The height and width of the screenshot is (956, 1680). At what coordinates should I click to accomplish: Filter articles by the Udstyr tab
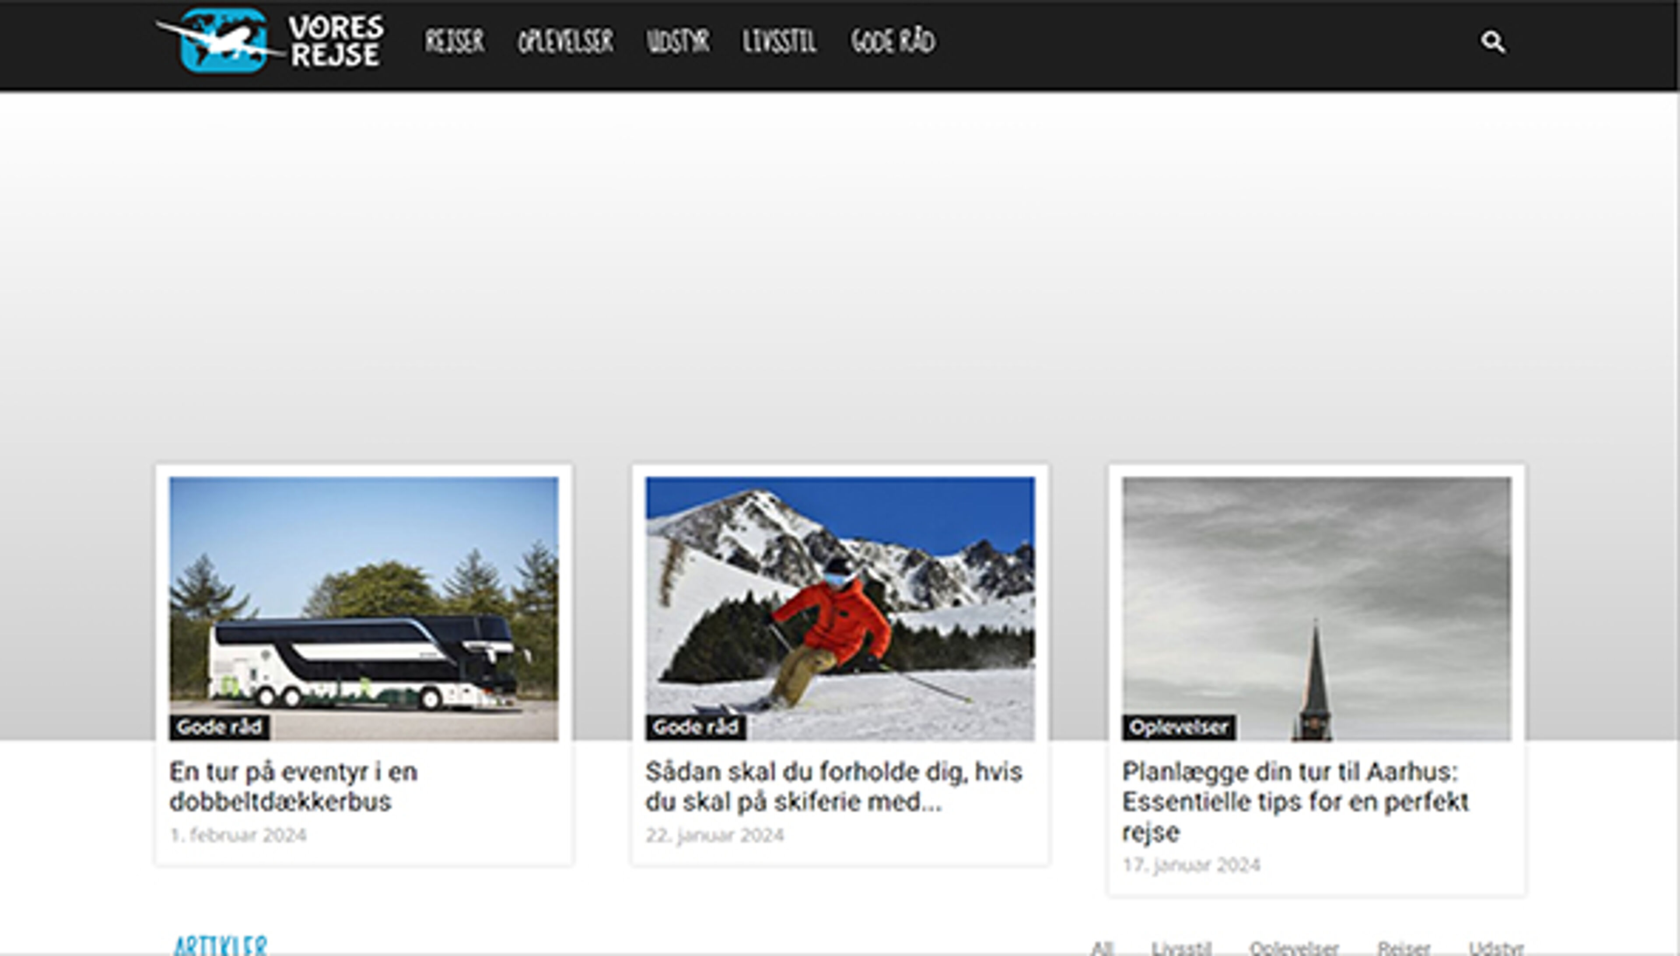point(1495,947)
